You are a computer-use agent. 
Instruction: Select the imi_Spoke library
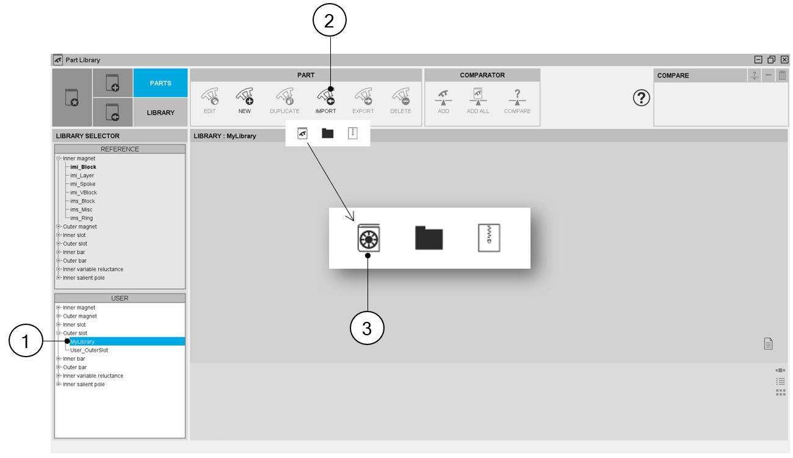pyautogui.click(x=82, y=184)
